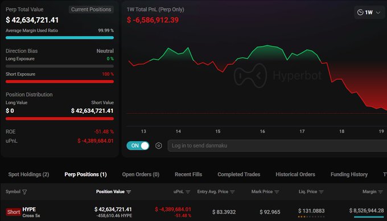Click chart date label 18
The width and height of the screenshot is (387, 221).
pyautogui.click(x=341, y=132)
